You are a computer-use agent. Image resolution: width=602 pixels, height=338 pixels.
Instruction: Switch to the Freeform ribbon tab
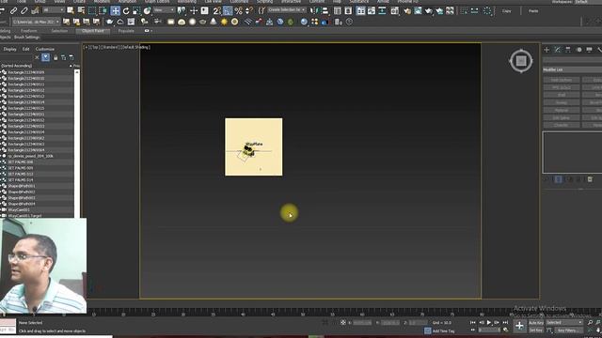pos(29,31)
